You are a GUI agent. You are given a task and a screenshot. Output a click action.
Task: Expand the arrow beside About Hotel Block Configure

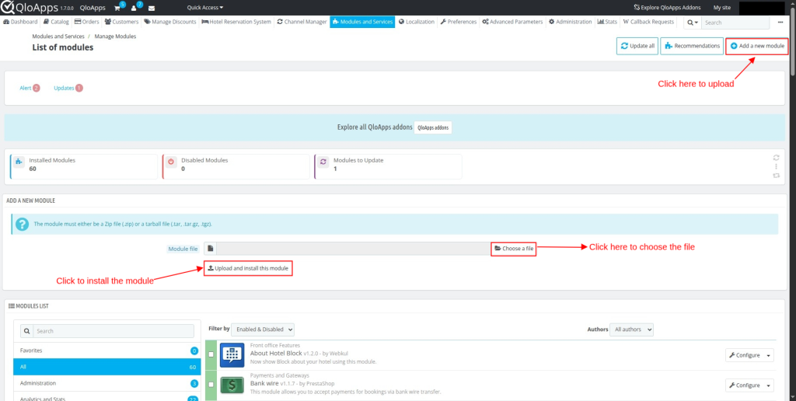(769, 355)
